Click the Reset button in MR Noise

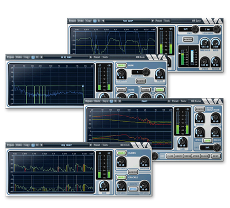(216, 156)
